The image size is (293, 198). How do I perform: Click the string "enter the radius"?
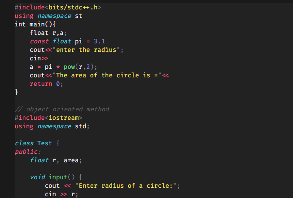(x=86, y=50)
